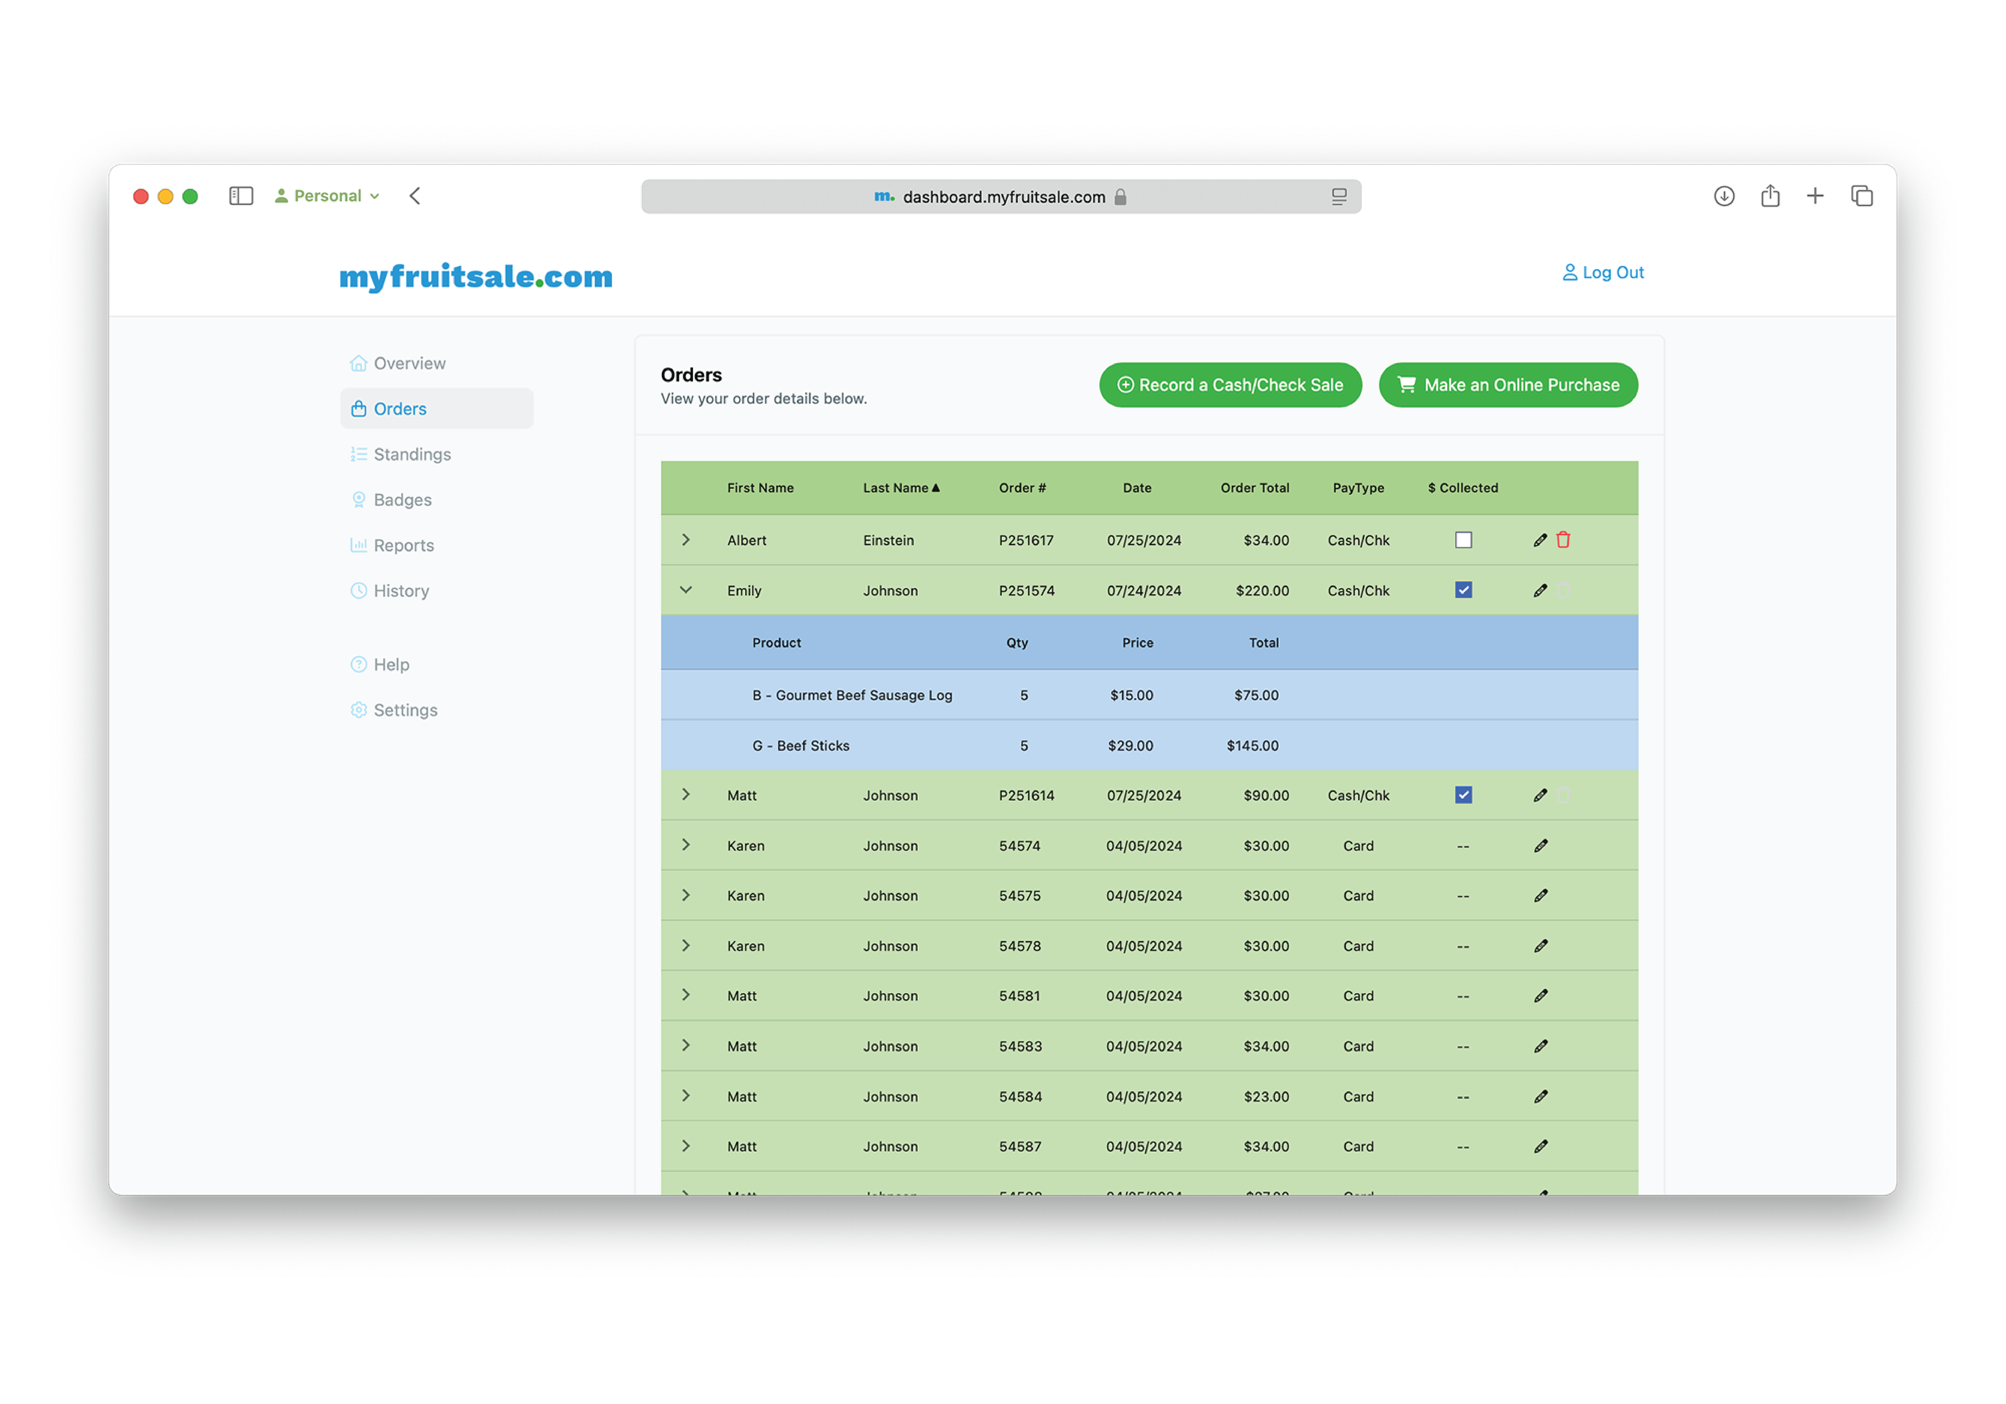Go back with the browser back arrow
Screen dimensions: 2006x1404
click(415, 196)
